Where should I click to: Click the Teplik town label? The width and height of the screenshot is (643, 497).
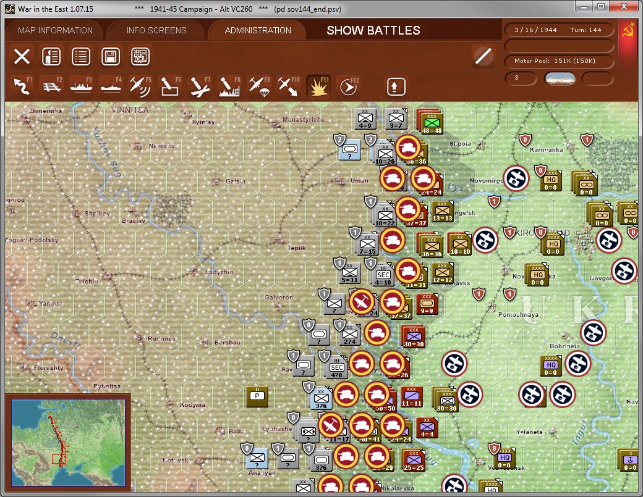pyautogui.click(x=297, y=248)
